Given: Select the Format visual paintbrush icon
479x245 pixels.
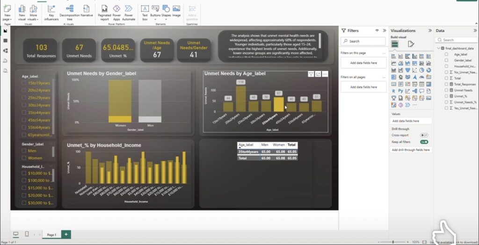Looking at the screenshot, I should tap(411, 44).
